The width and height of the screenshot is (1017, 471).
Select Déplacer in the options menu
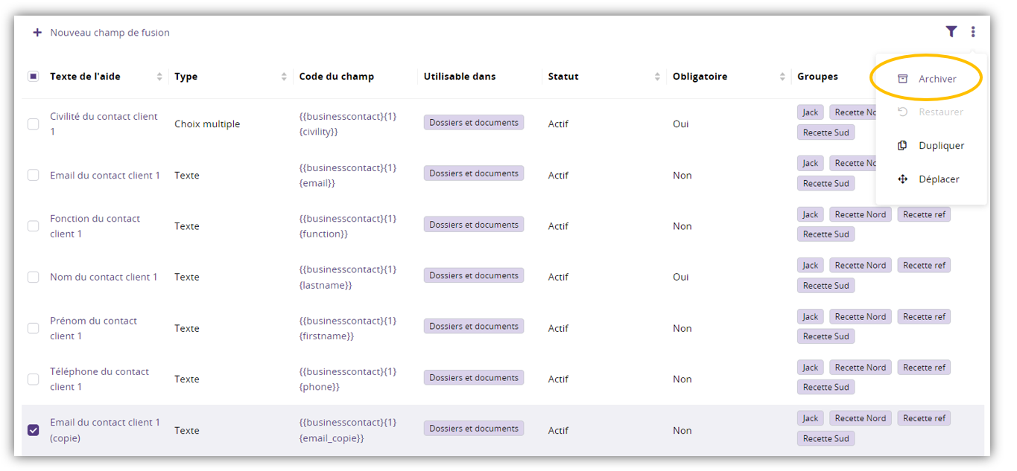point(939,179)
